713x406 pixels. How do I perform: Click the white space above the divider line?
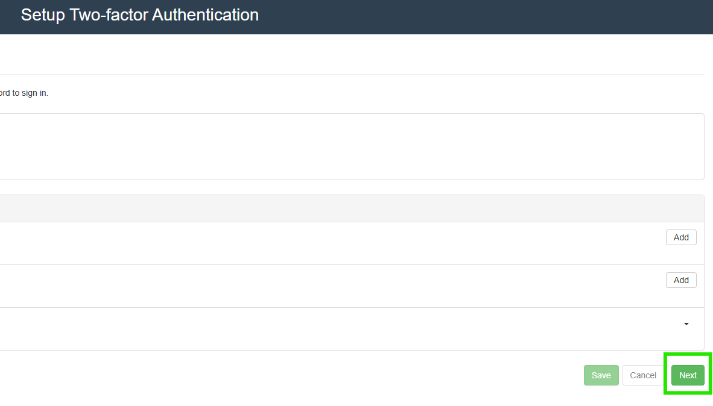click(350, 55)
